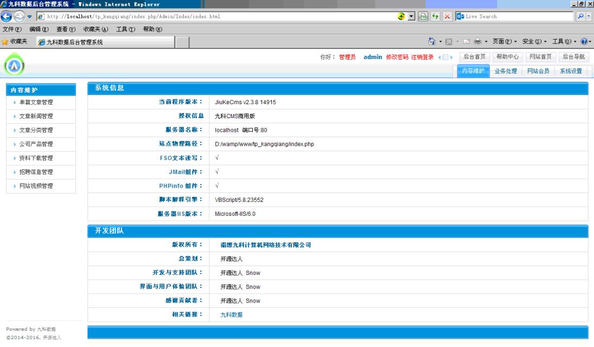The height and width of the screenshot is (347, 594).
Task: Click the Home icon in command bar
Action: coord(431,41)
